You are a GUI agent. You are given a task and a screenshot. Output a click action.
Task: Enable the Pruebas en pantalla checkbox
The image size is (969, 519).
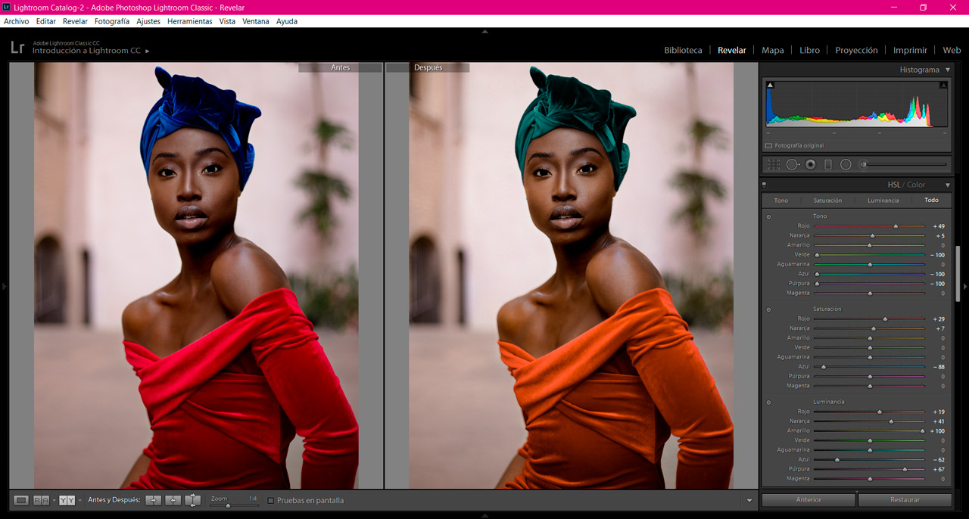tap(270, 500)
